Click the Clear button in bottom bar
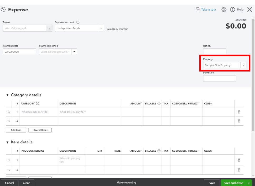This screenshot has width=255, height=186. (x=26, y=183)
